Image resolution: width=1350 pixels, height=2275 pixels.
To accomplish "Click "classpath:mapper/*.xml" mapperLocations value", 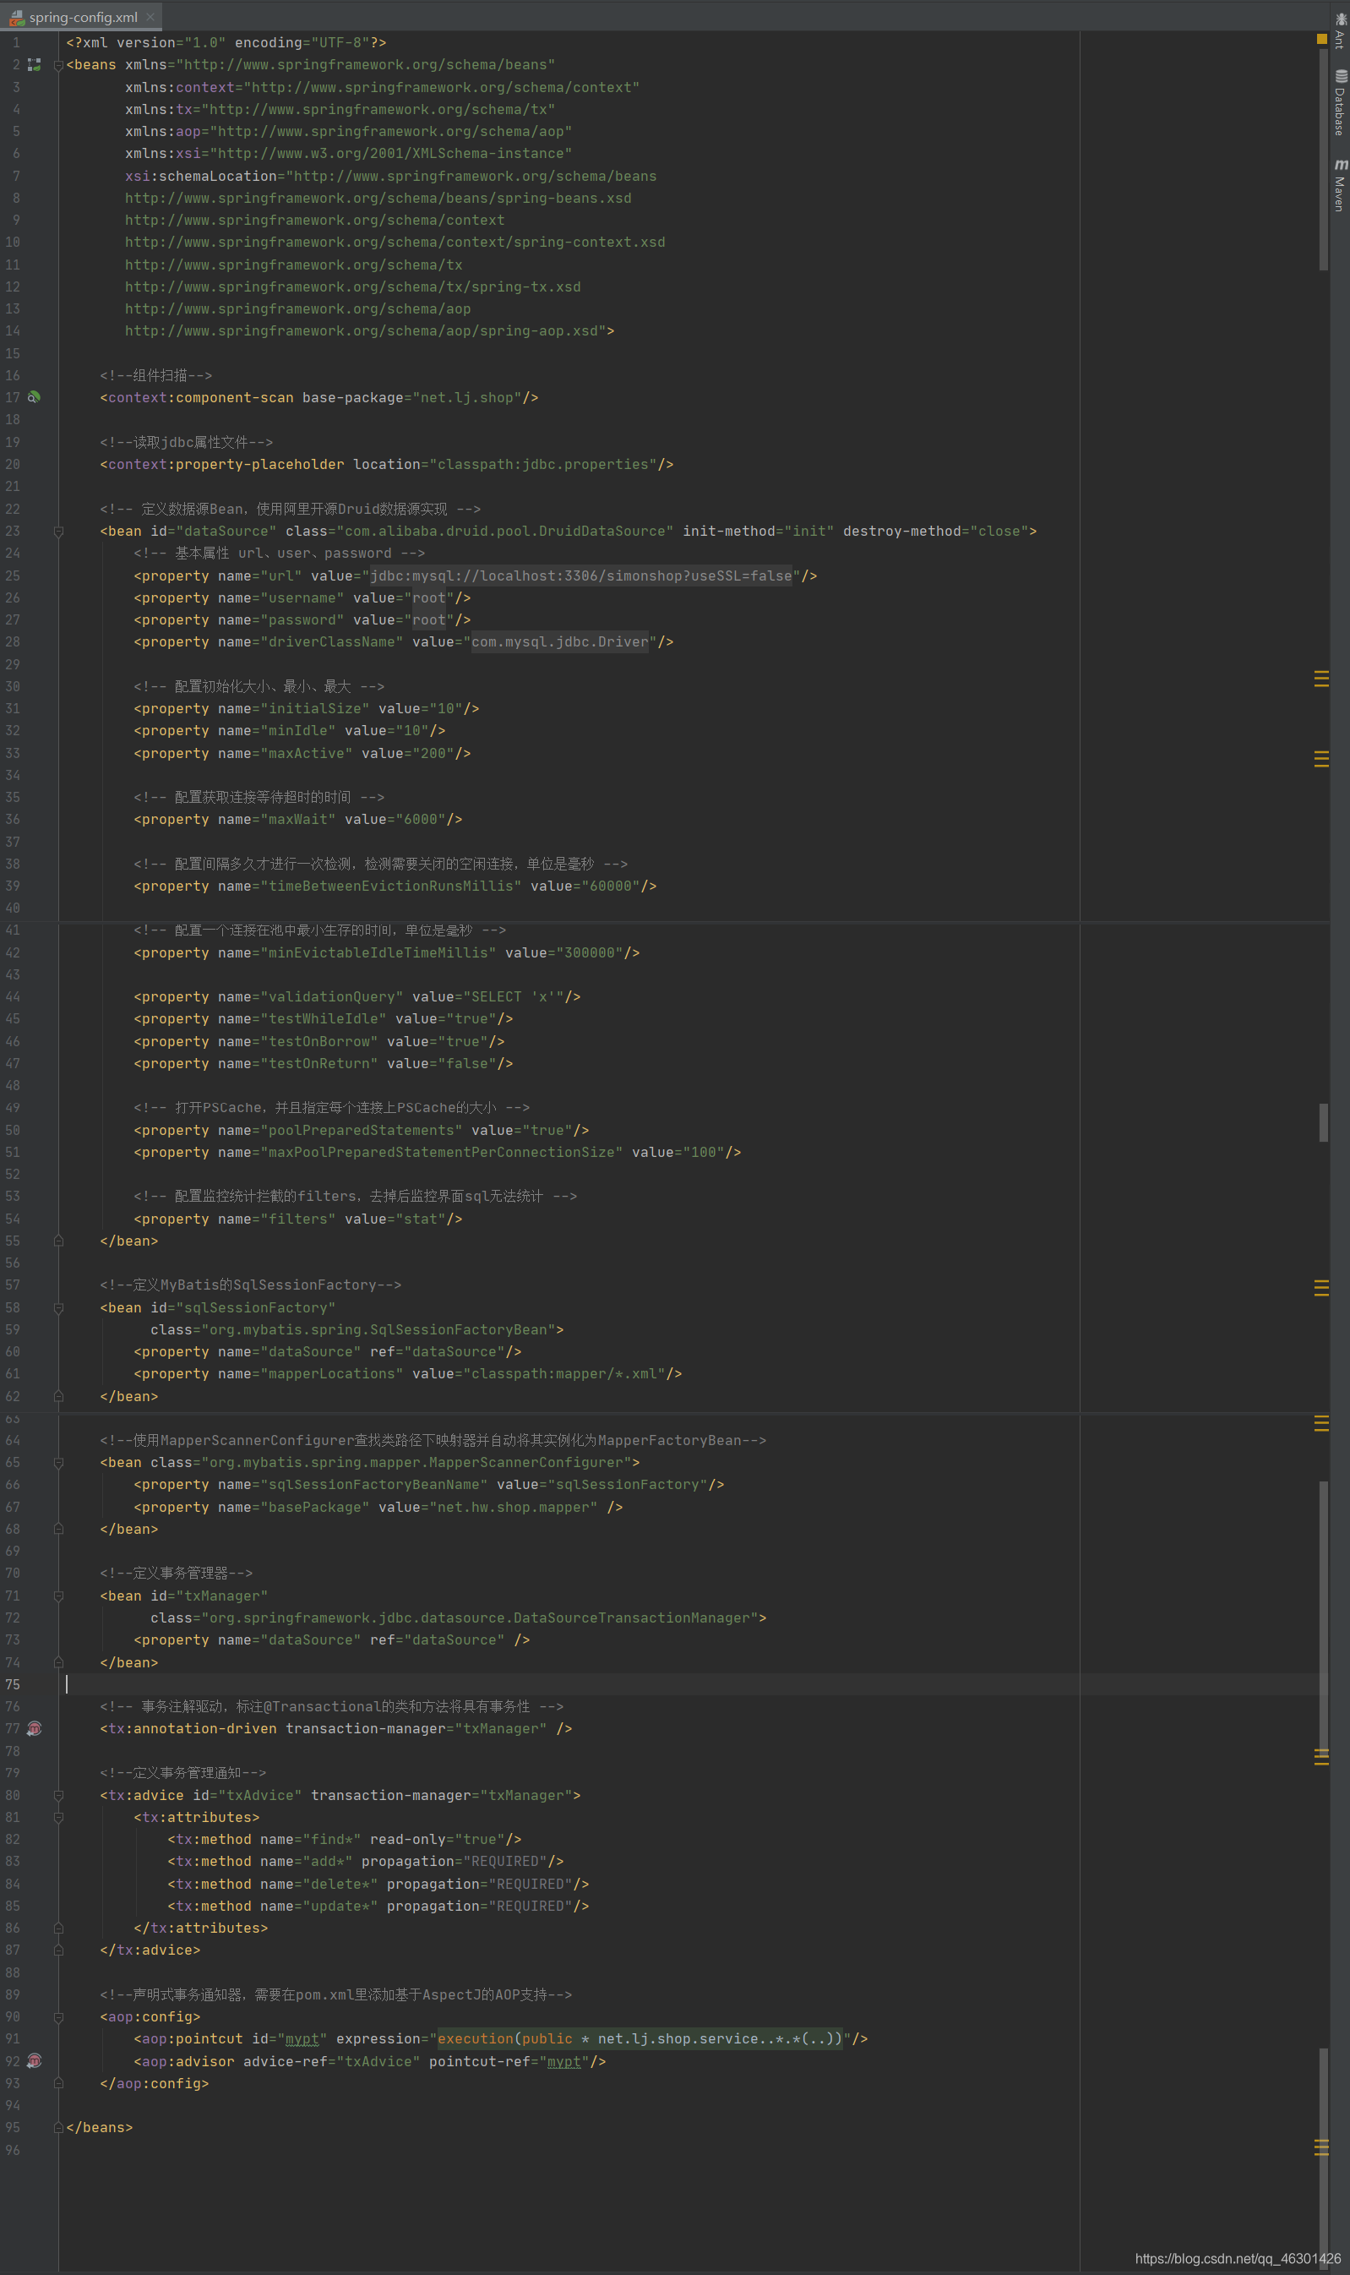I will point(568,1375).
